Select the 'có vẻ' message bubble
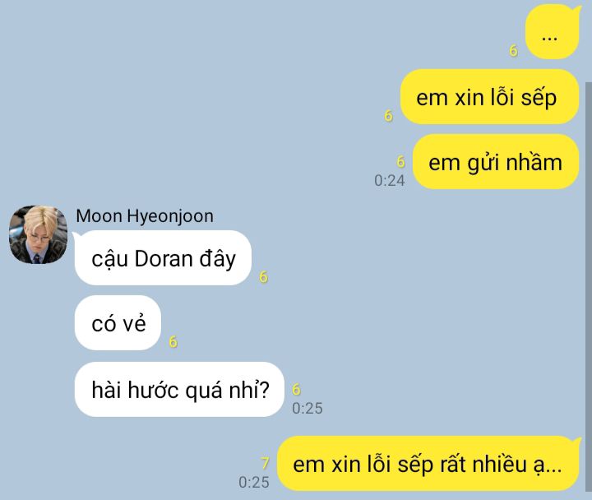Image resolution: width=592 pixels, height=500 pixels. 118,323
